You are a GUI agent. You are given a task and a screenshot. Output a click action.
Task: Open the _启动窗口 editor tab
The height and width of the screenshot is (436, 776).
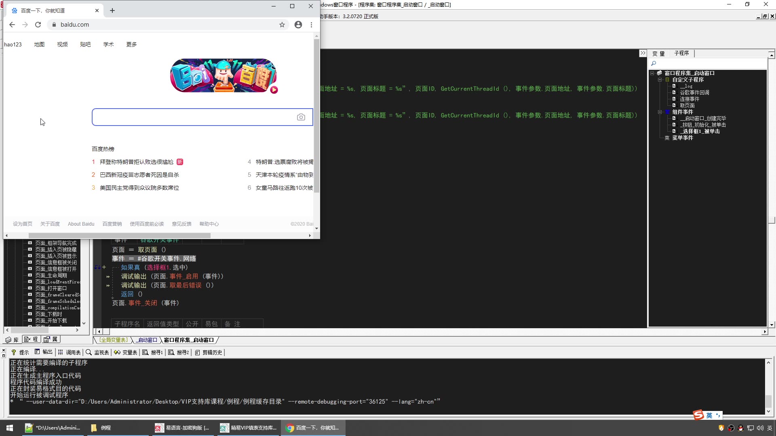[x=146, y=340]
